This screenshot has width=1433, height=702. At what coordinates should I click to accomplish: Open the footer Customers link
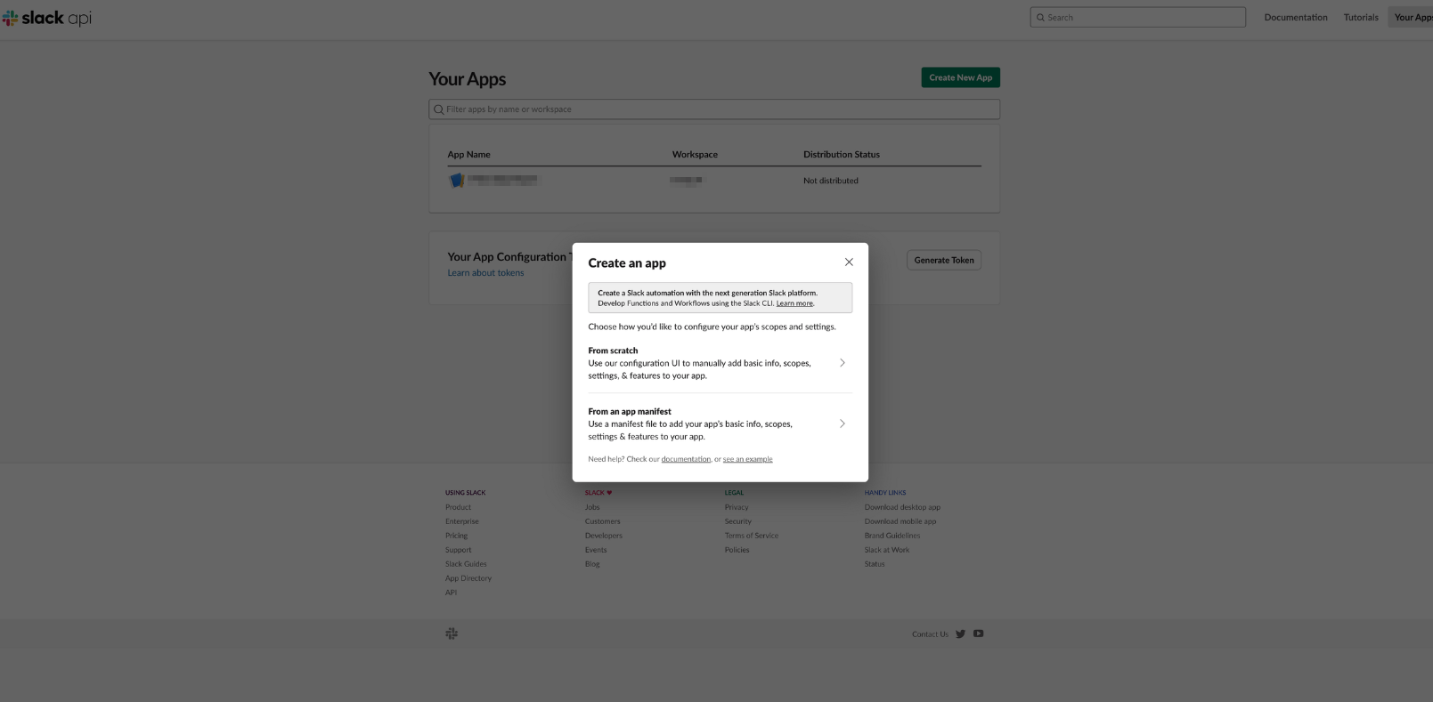tap(603, 521)
